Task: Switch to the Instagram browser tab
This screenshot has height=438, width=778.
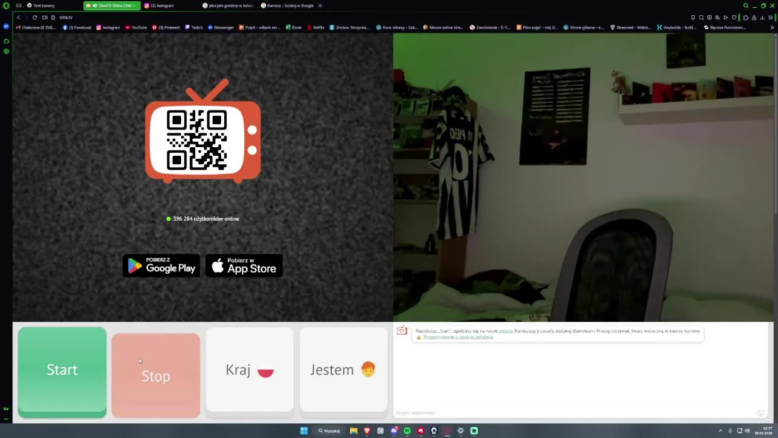Action: [171, 5]
